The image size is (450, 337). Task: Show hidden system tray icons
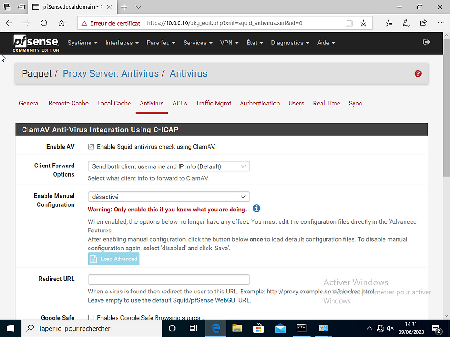[369, 328]
